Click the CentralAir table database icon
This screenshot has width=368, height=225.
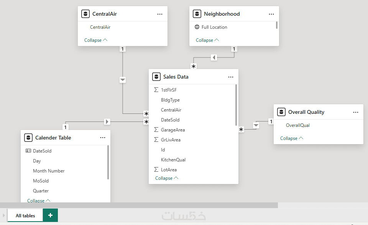pyautogui.click(x=85, y=14)
